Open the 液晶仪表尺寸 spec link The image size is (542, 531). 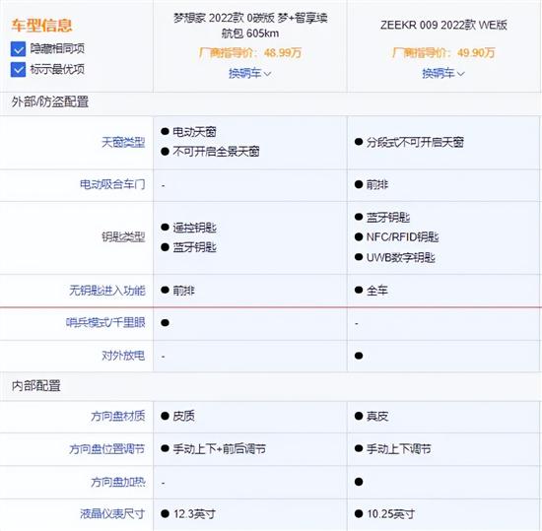(112, 513)
